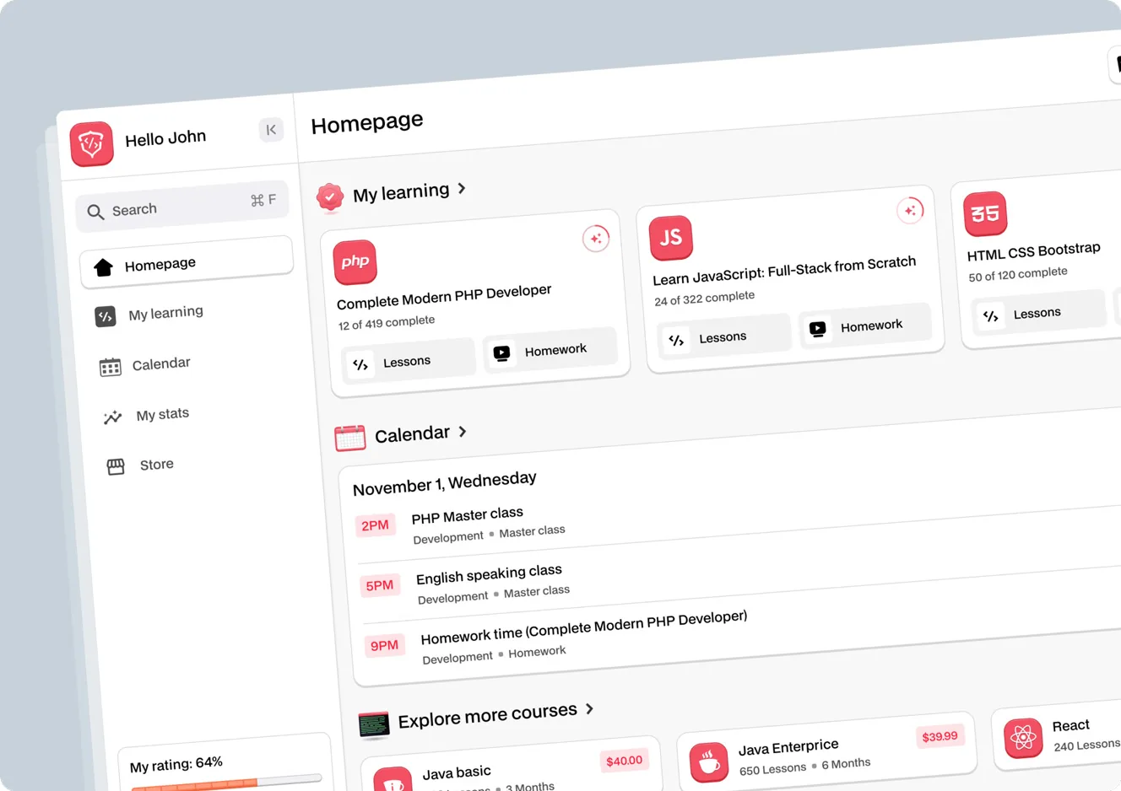
Task: Click the chart line icon beside My stats
Action: point(112,417)
